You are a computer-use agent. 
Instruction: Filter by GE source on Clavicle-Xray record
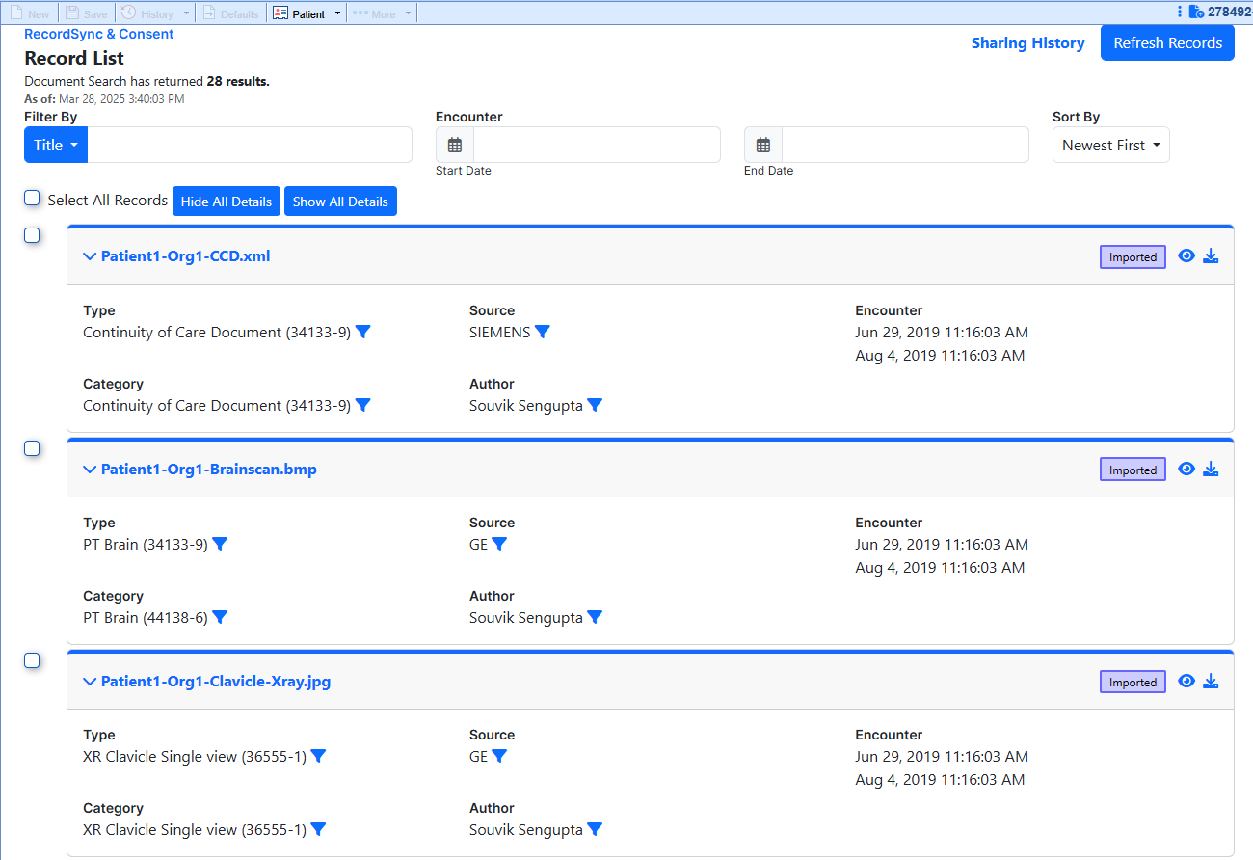(499, 756)
